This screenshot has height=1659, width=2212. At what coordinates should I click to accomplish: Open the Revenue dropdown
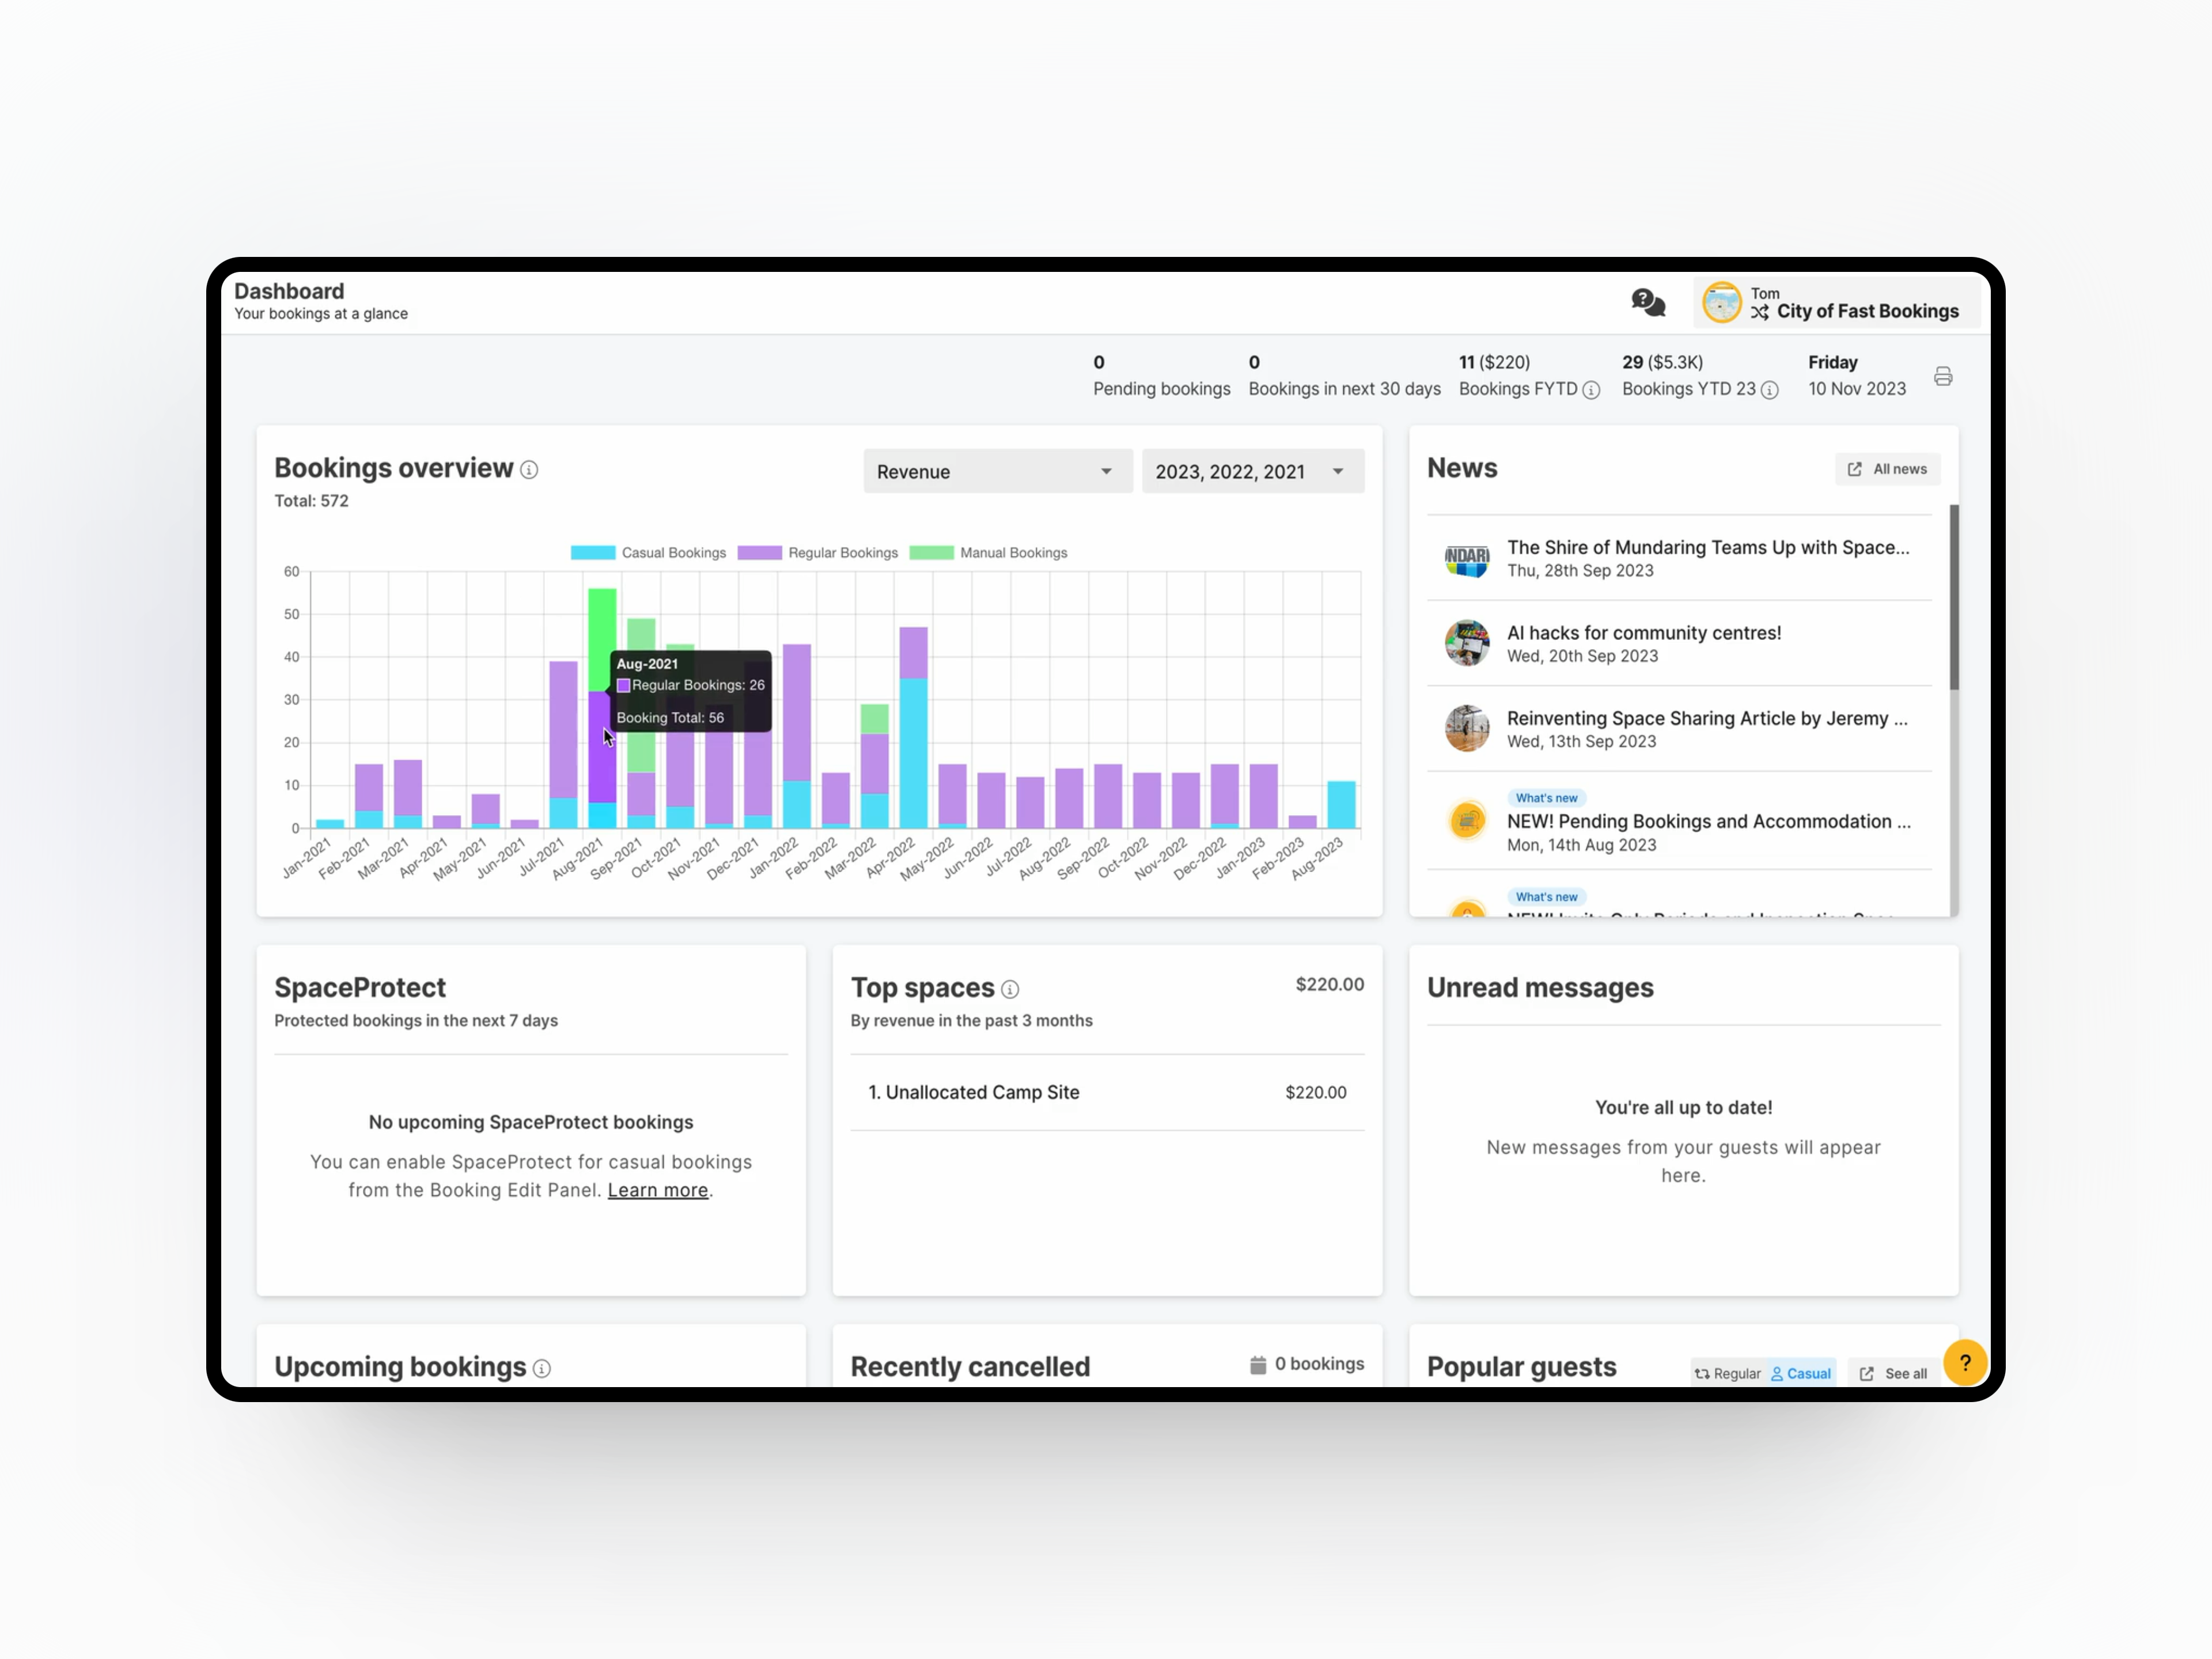[996, 471]
